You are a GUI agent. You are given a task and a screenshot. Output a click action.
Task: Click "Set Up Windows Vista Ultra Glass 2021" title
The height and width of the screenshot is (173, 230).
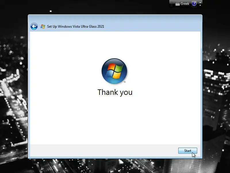pyautogui.click(x=76, y=27)
